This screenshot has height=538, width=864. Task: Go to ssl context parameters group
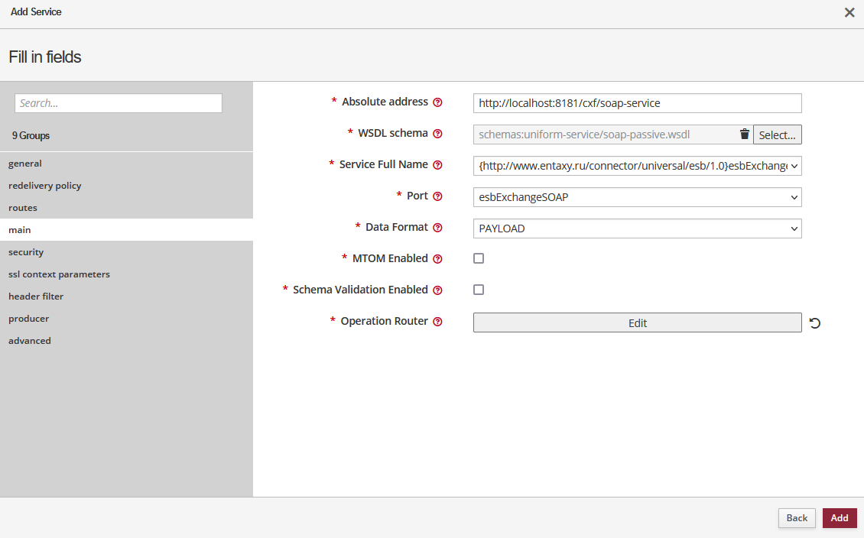(59, 274)
